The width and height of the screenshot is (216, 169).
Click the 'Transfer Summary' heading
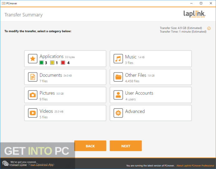click(x=23, y=15)
